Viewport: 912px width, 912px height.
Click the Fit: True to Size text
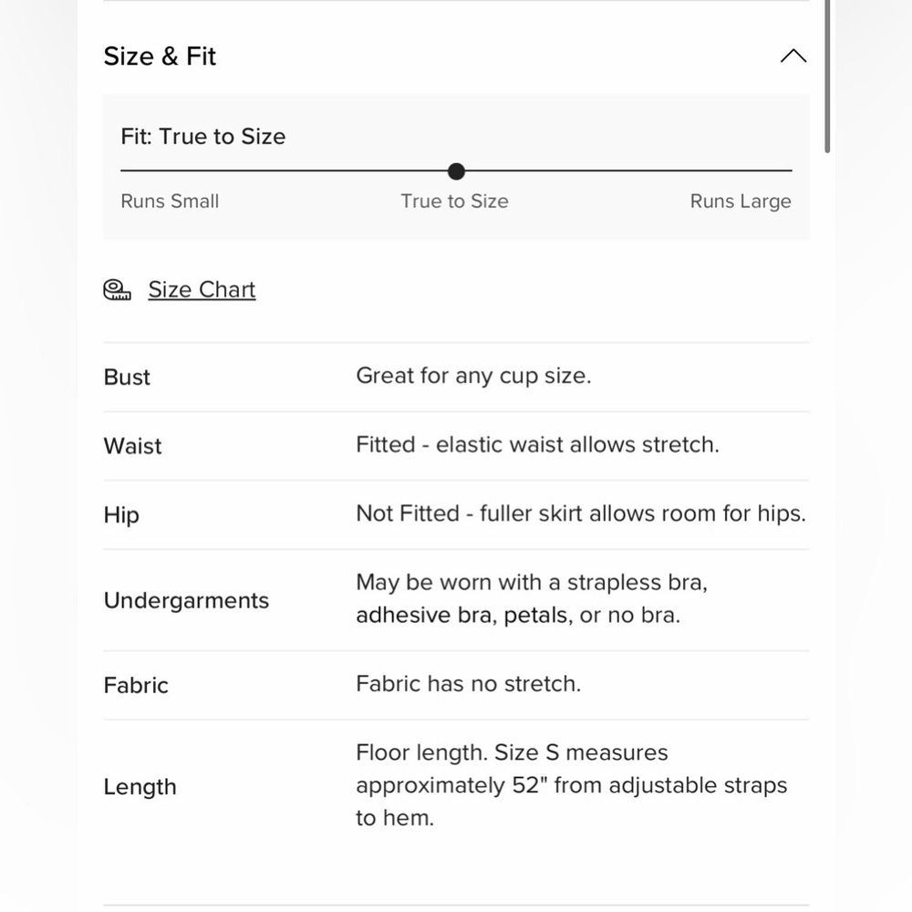point(203,137)
